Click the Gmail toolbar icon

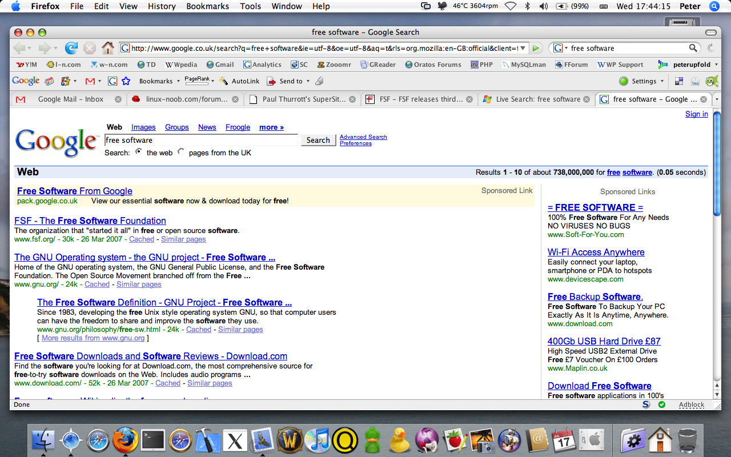(90, 81)
